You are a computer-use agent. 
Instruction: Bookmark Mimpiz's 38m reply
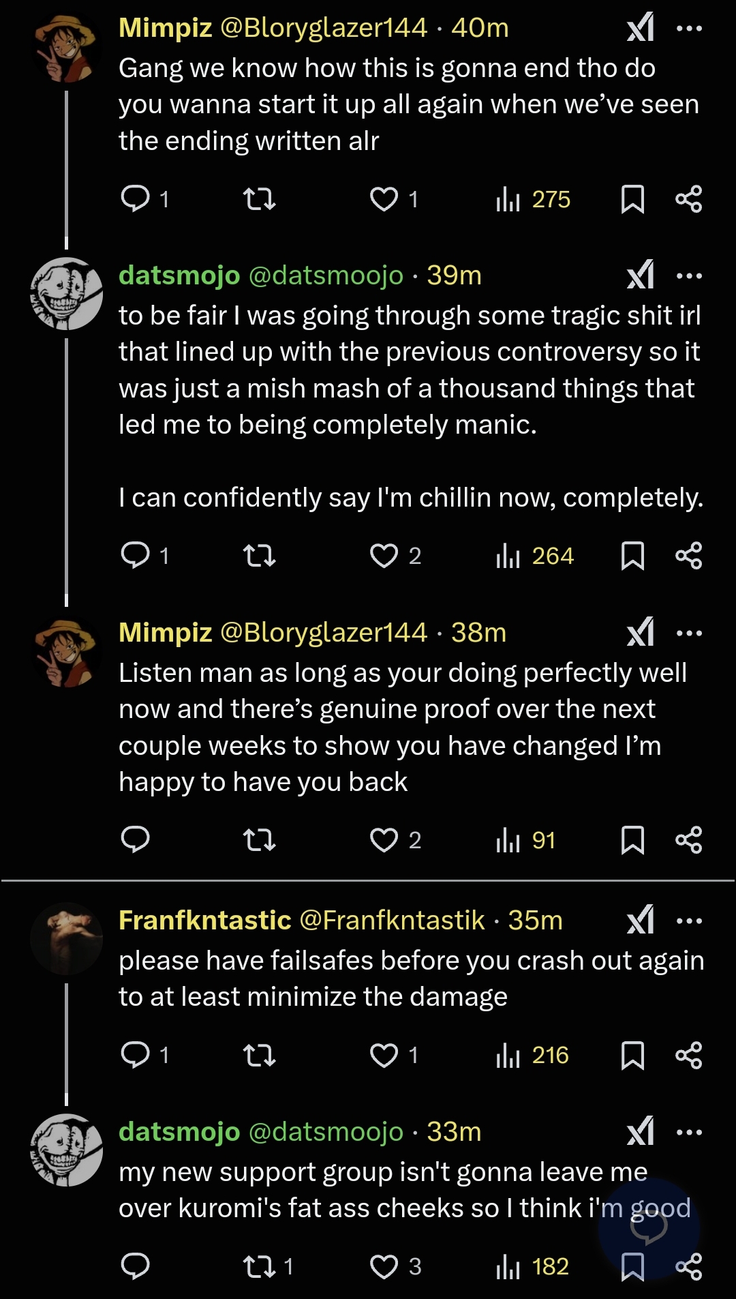click(x=632, y=840)
